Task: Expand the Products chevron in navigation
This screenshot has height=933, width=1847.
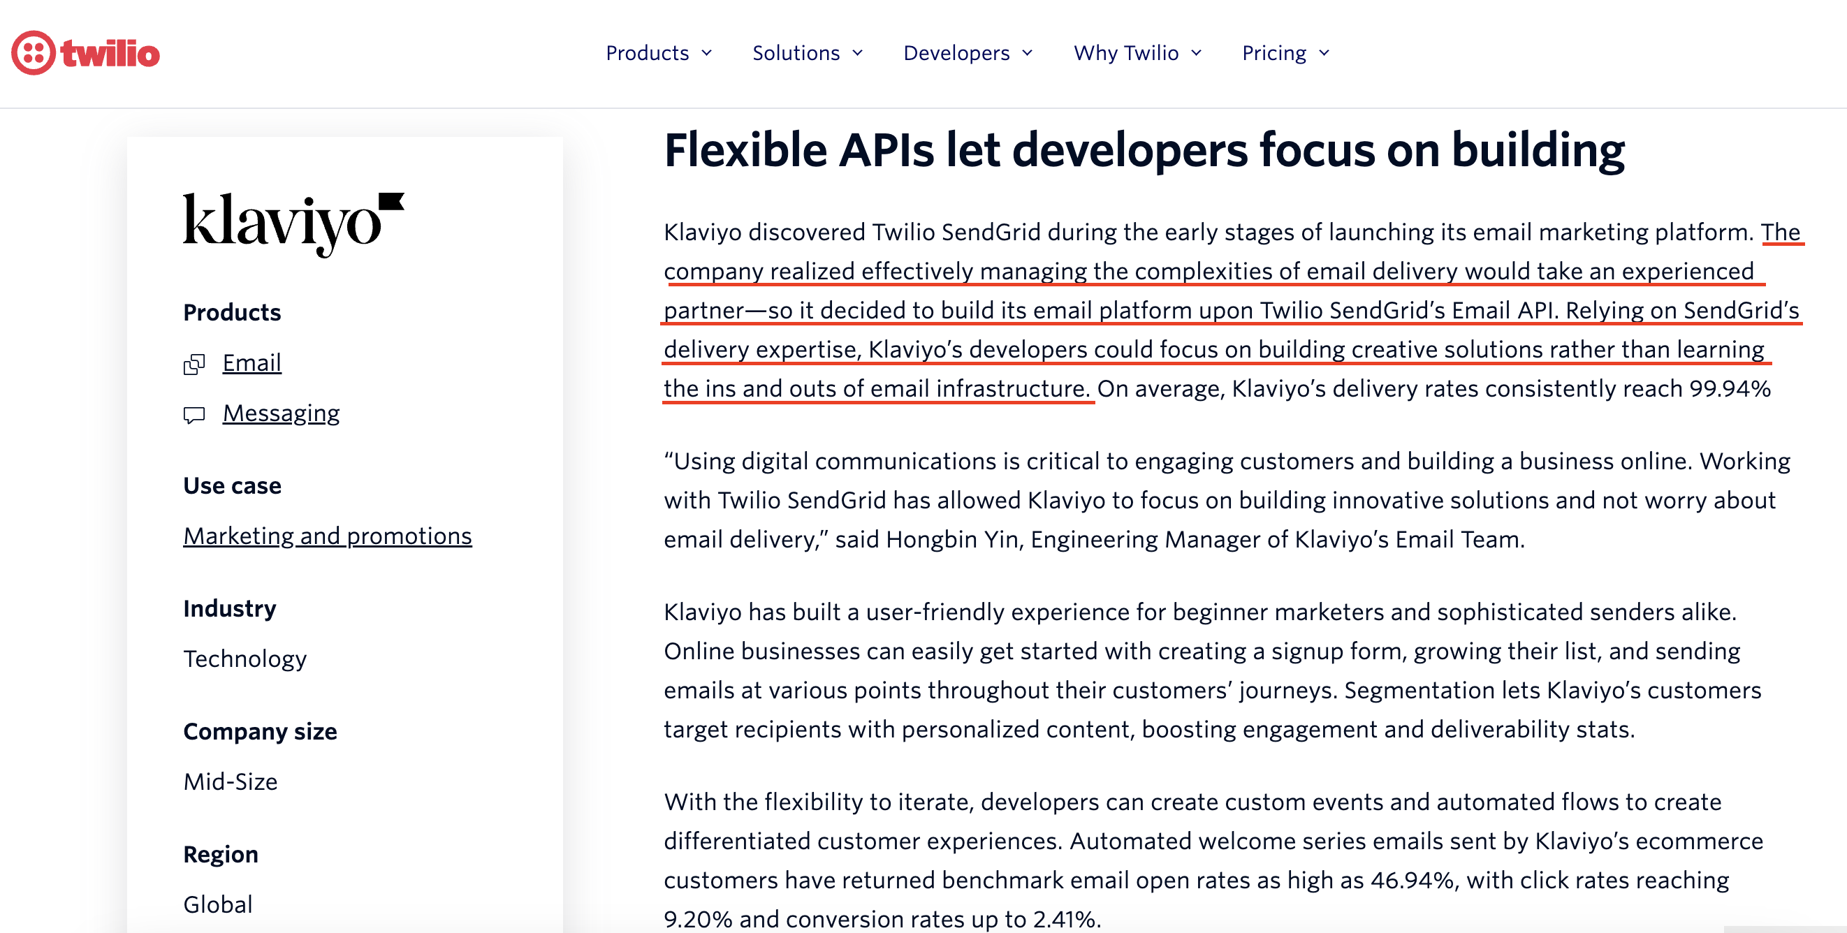Action: click(x=706, y=53)
